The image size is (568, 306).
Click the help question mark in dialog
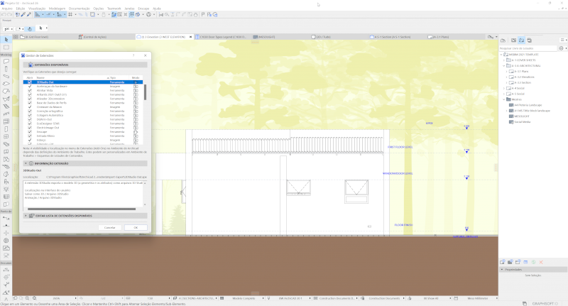[134, 55]
